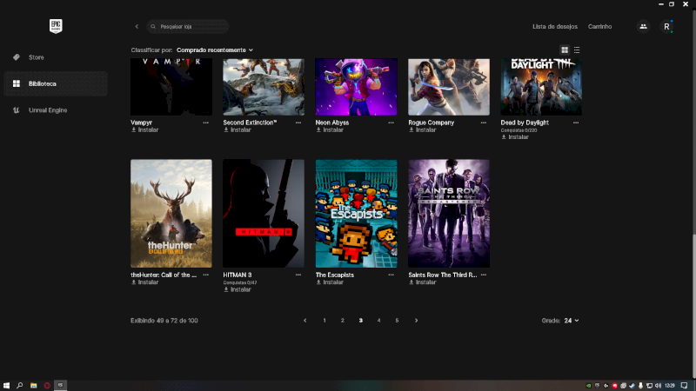Install Vampyr
696x391 pixels.
coord(144,129)
